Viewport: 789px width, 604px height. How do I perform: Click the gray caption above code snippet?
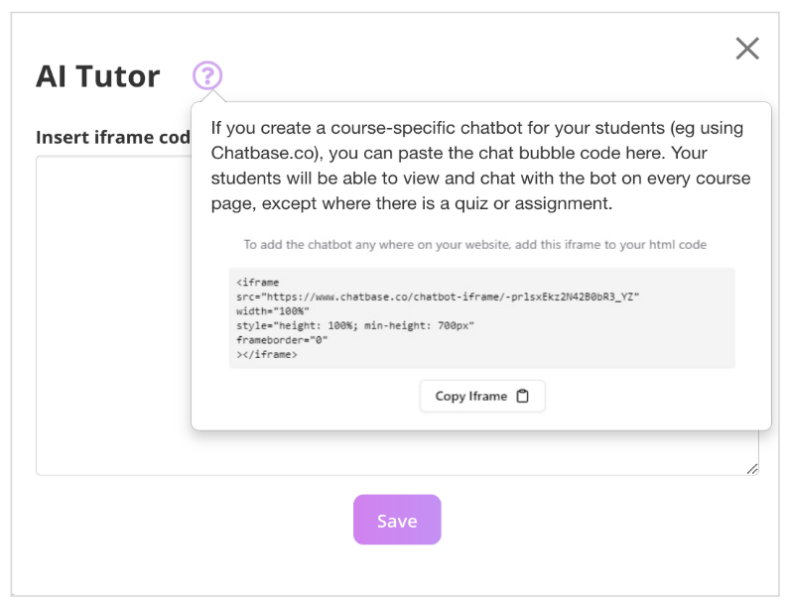pyautogui.click(x=475, y=244)
